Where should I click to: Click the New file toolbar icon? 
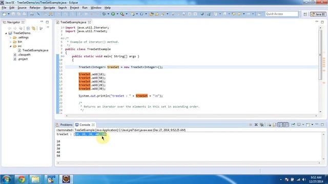[4, 14]
